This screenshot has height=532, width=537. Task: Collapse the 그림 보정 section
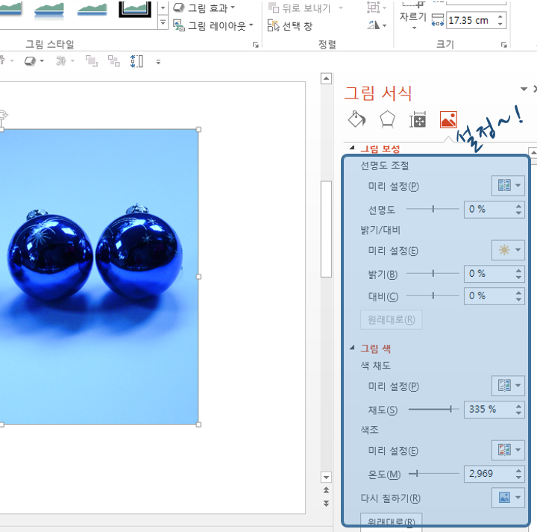(352, 148)
